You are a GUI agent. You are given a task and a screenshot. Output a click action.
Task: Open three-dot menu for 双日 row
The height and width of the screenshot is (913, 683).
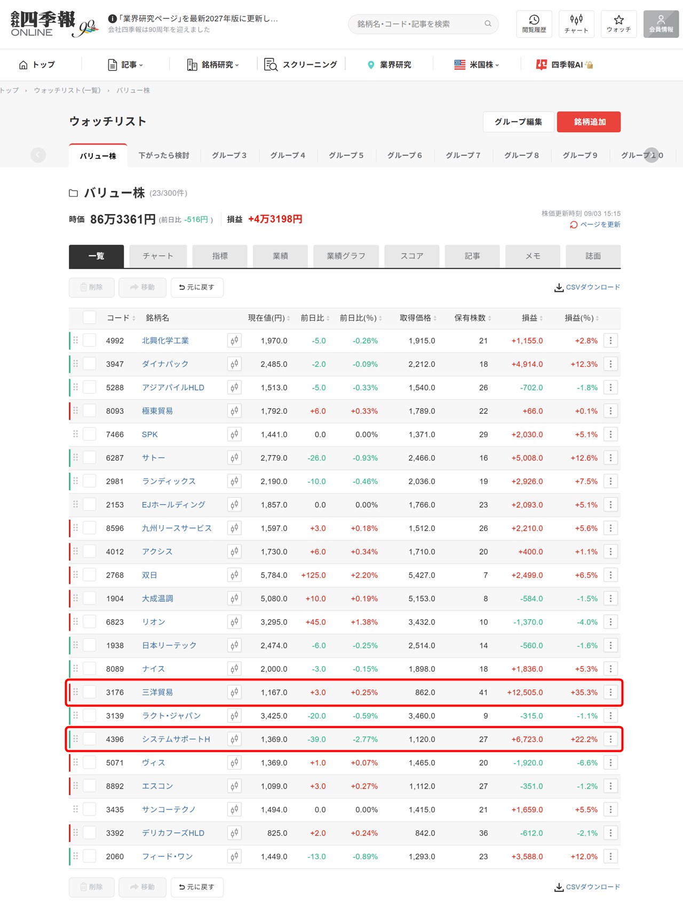610,575
